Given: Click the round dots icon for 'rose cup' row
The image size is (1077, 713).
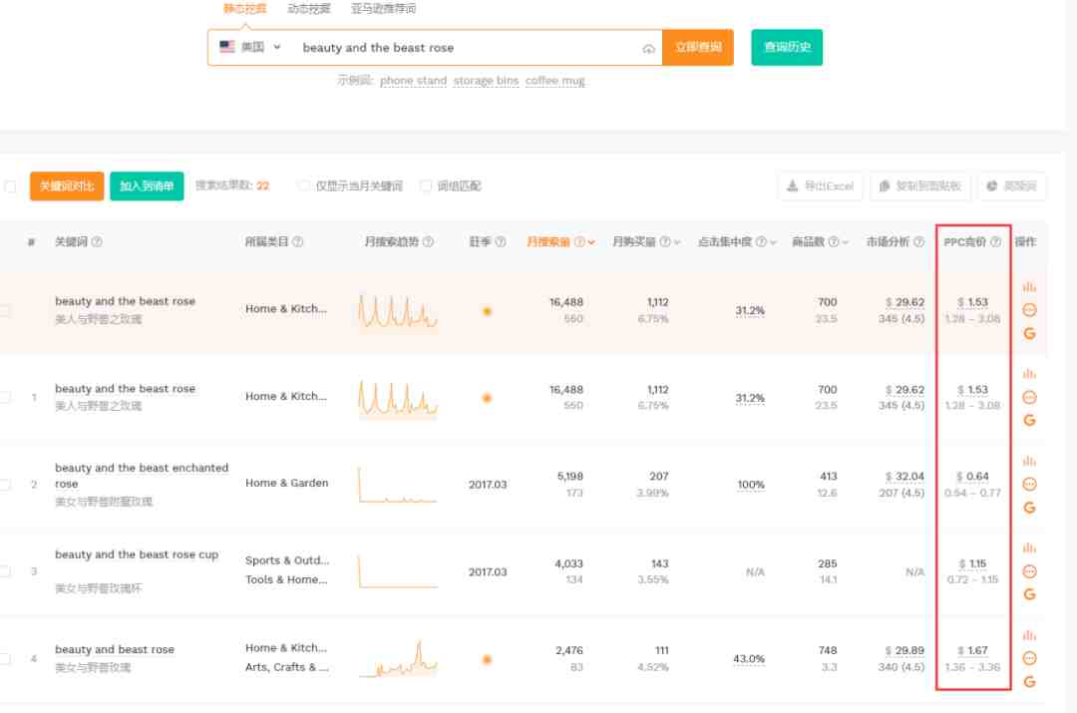Looking at the screenshot, I should (1029, 571).
